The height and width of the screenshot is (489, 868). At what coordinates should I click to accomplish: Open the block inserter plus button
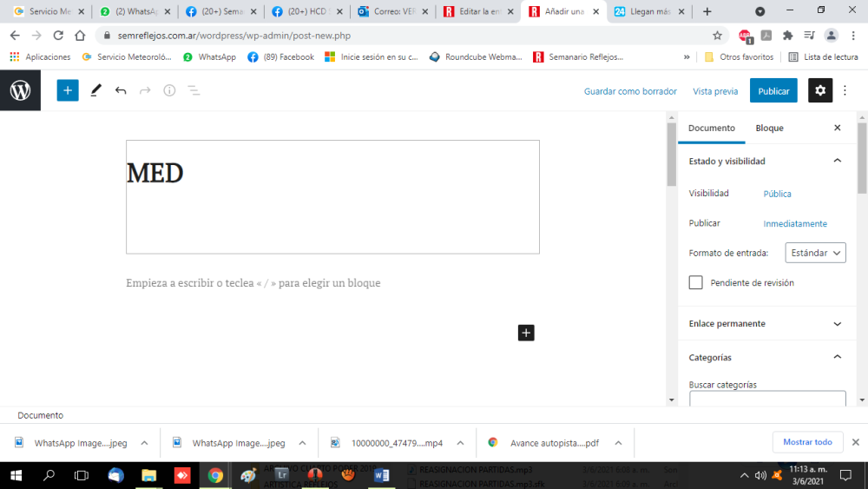tap(68, 90)
